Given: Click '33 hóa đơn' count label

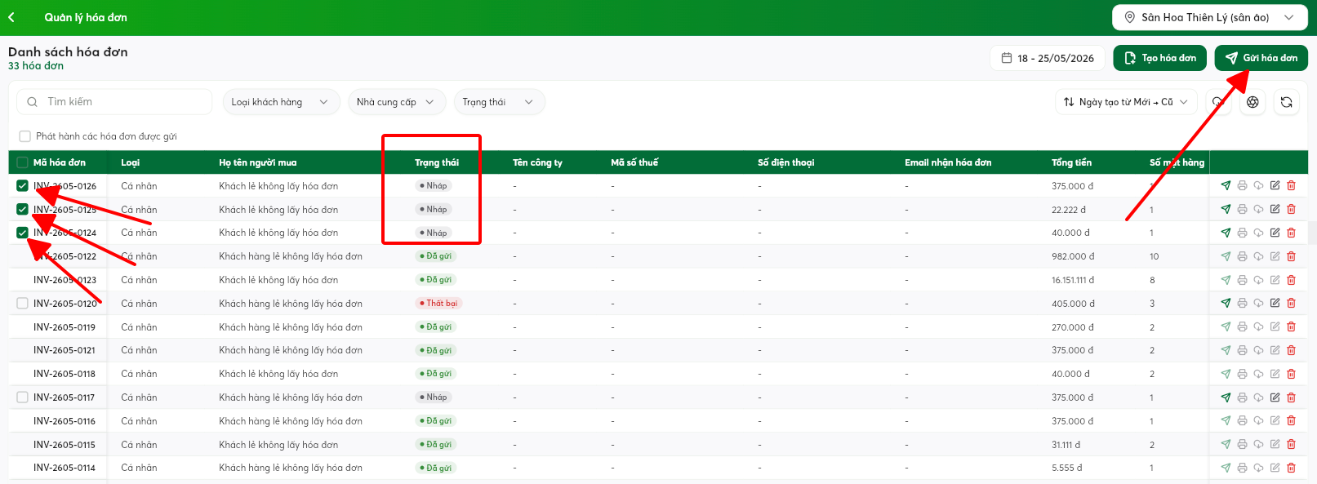Looking at the screenshot, I should [36, 66].
